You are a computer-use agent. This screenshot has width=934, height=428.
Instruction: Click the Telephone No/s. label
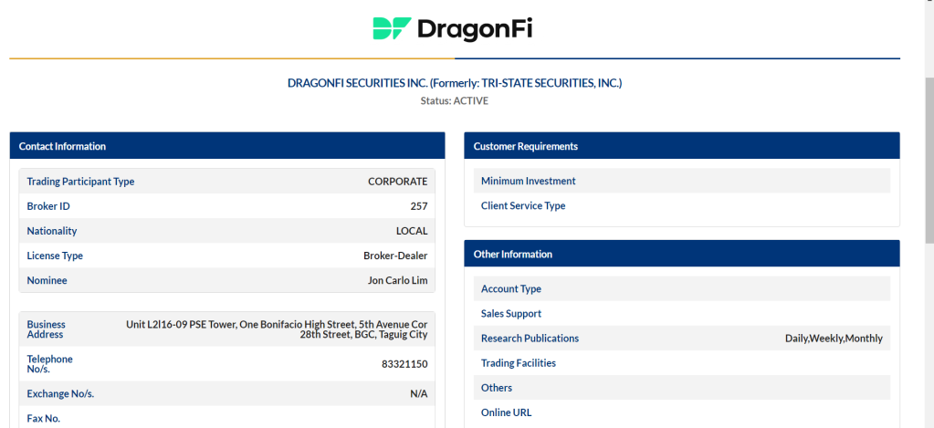click(x=49, y=364)
